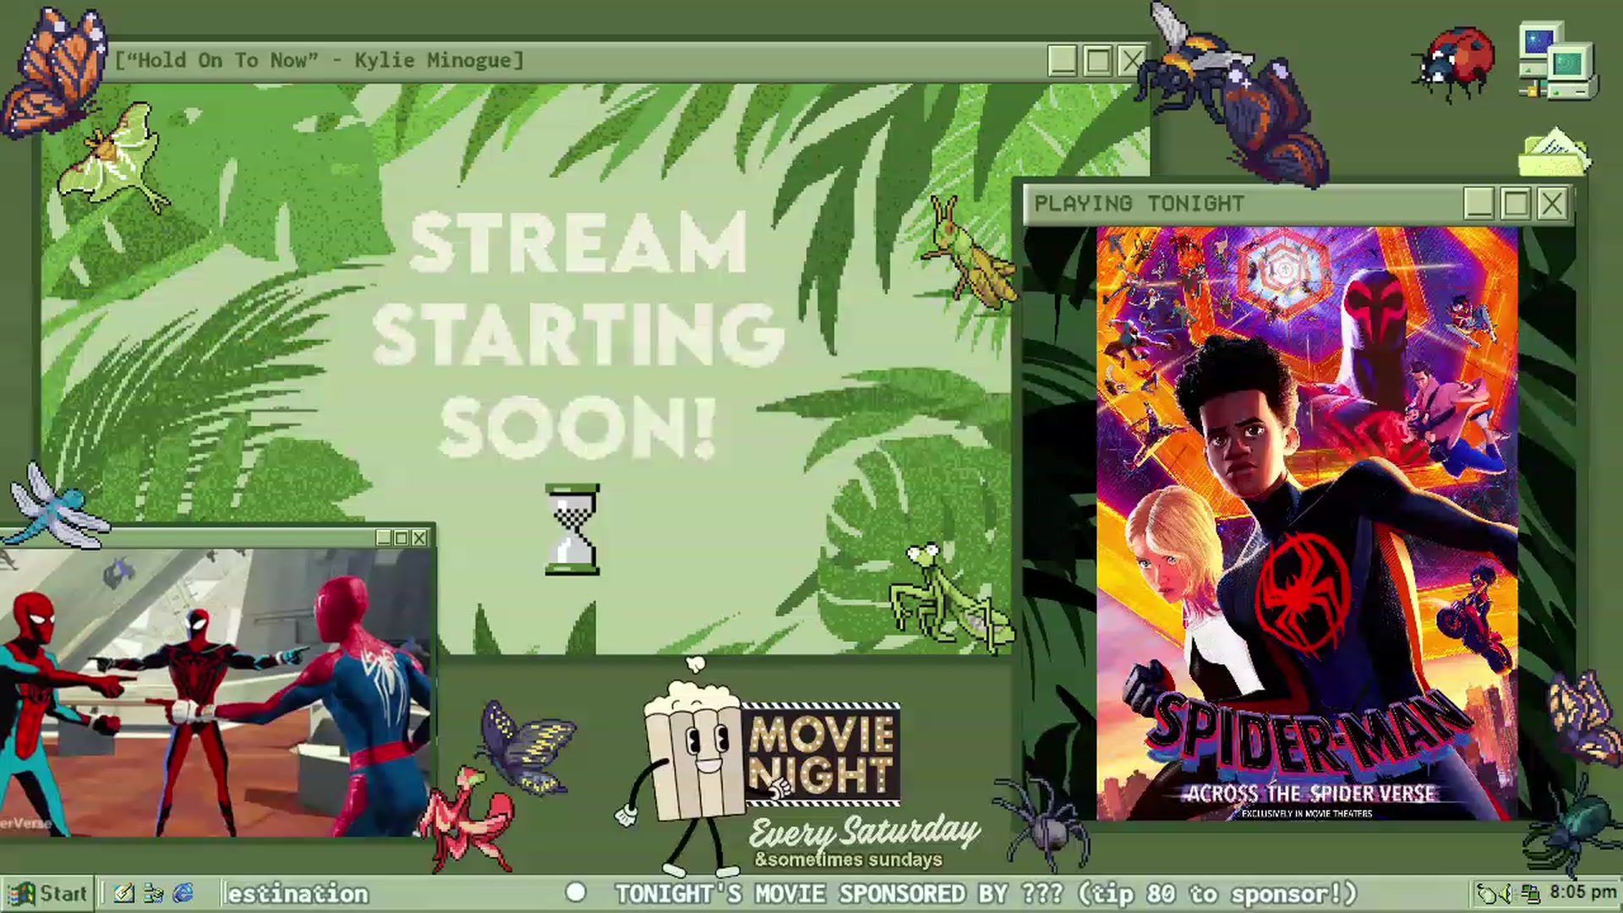The width and height of the screenshot is (1623, 913).
Task: Click the 'Stream Starting Soon!' heading
Action: (x=579, y=336)
